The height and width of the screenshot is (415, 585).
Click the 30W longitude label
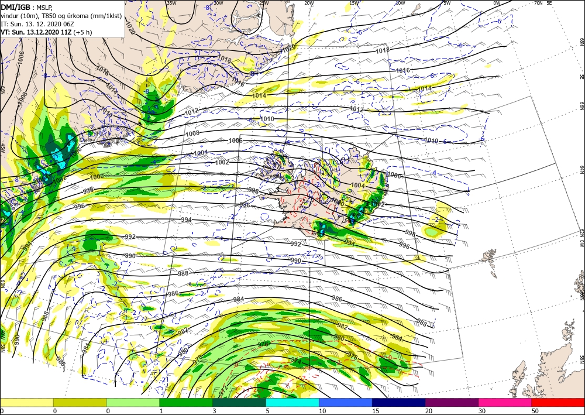pos(218,3)
